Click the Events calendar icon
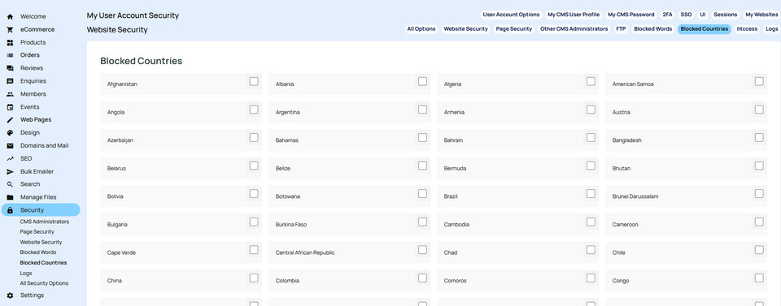Screen dimensions: 781x306 click(10, 107)
